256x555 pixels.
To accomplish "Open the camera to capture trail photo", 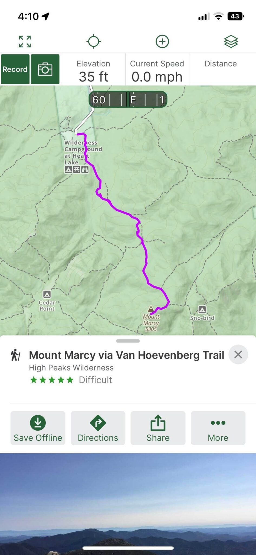I will (x=45, y=69).
